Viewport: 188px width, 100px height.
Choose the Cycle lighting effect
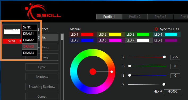pos(42,67)
